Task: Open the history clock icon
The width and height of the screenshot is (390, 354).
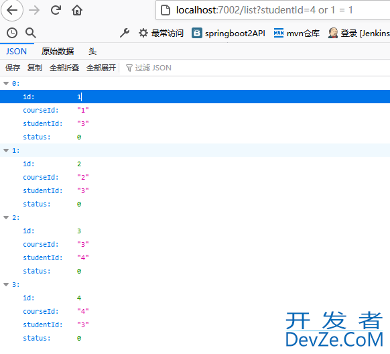Action: pyautogui.click(x=12, y=33)
